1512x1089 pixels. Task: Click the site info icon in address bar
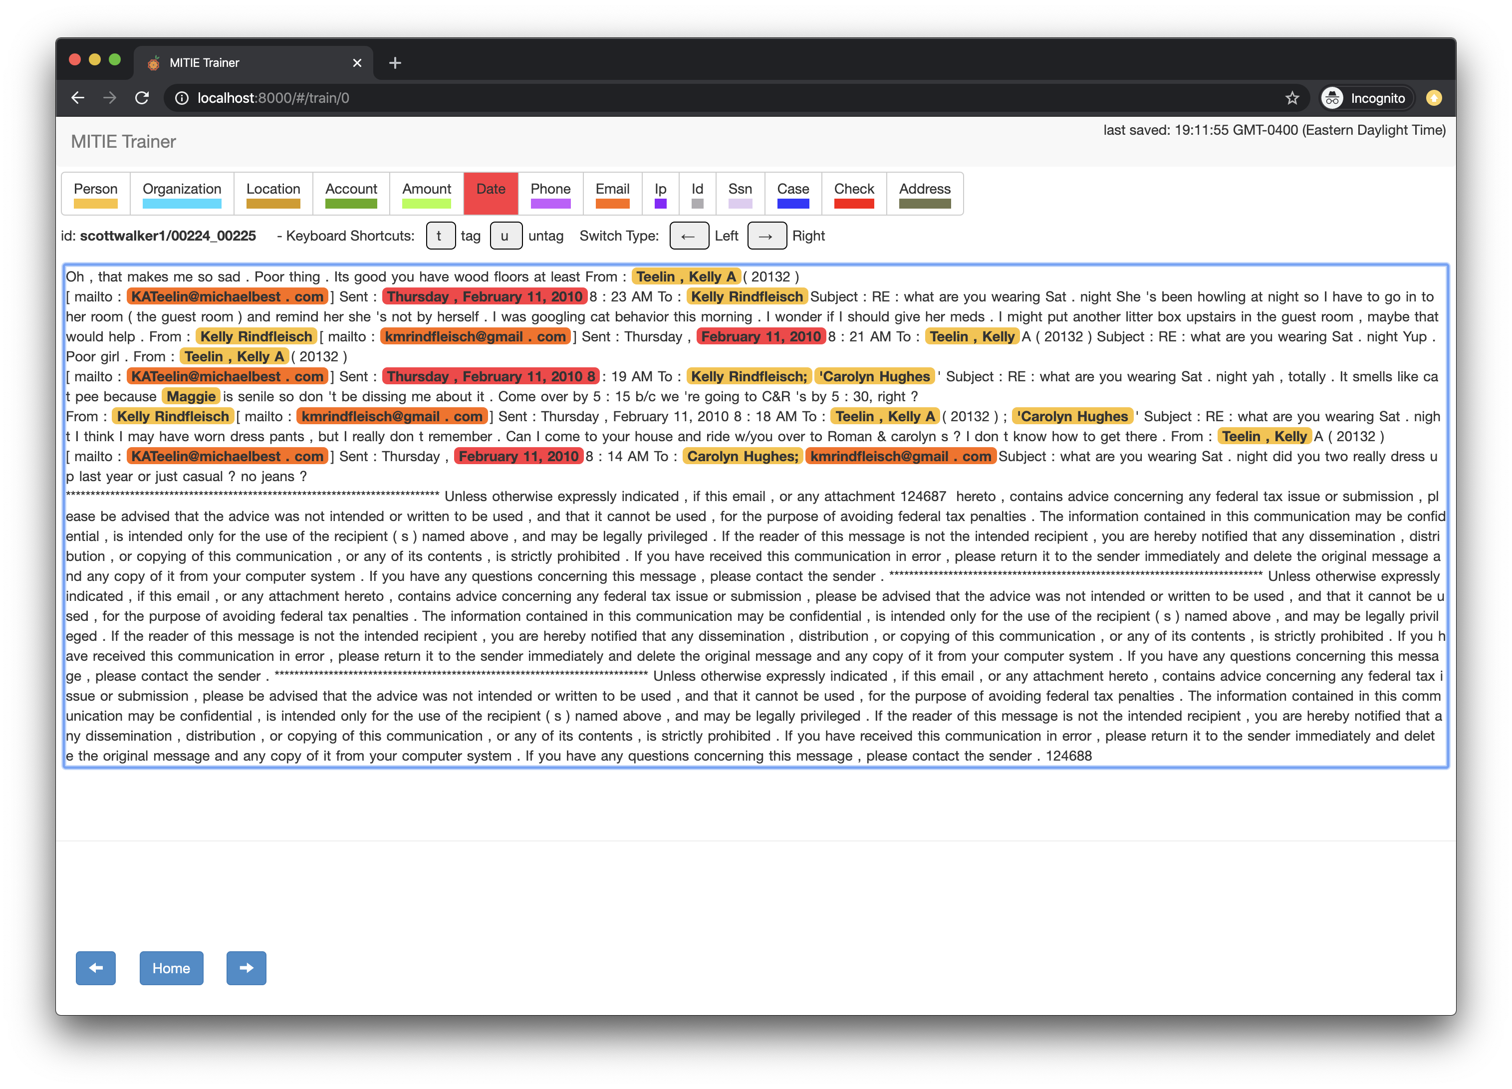[181, 98]
